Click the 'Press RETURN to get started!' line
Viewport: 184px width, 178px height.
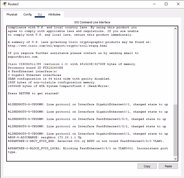[x=34, y=93]
